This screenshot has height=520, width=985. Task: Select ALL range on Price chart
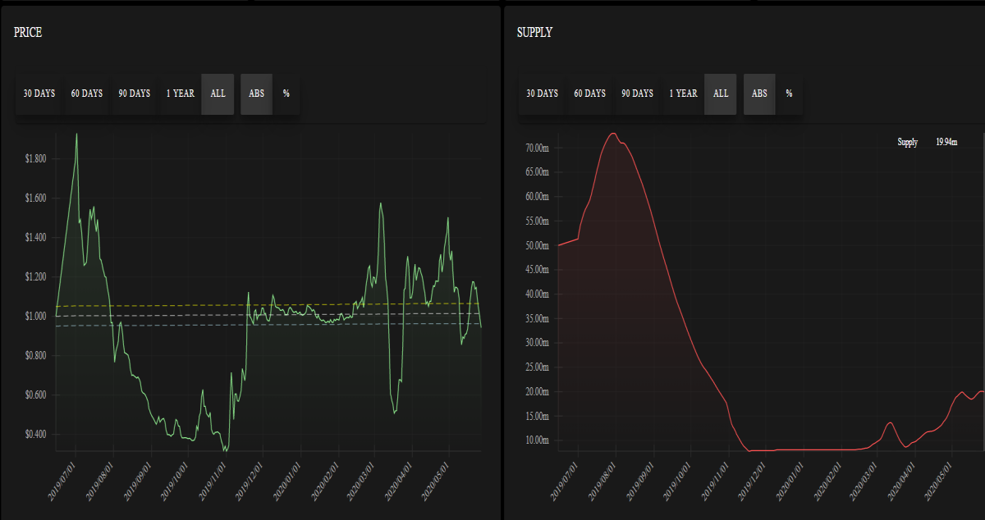pyautogui.click(x=218, y=94)
